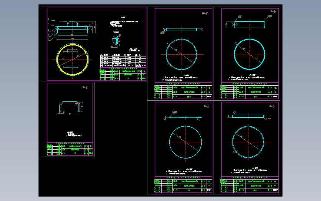Click the side view bar in bottom-right sheet

pos(248,116)
